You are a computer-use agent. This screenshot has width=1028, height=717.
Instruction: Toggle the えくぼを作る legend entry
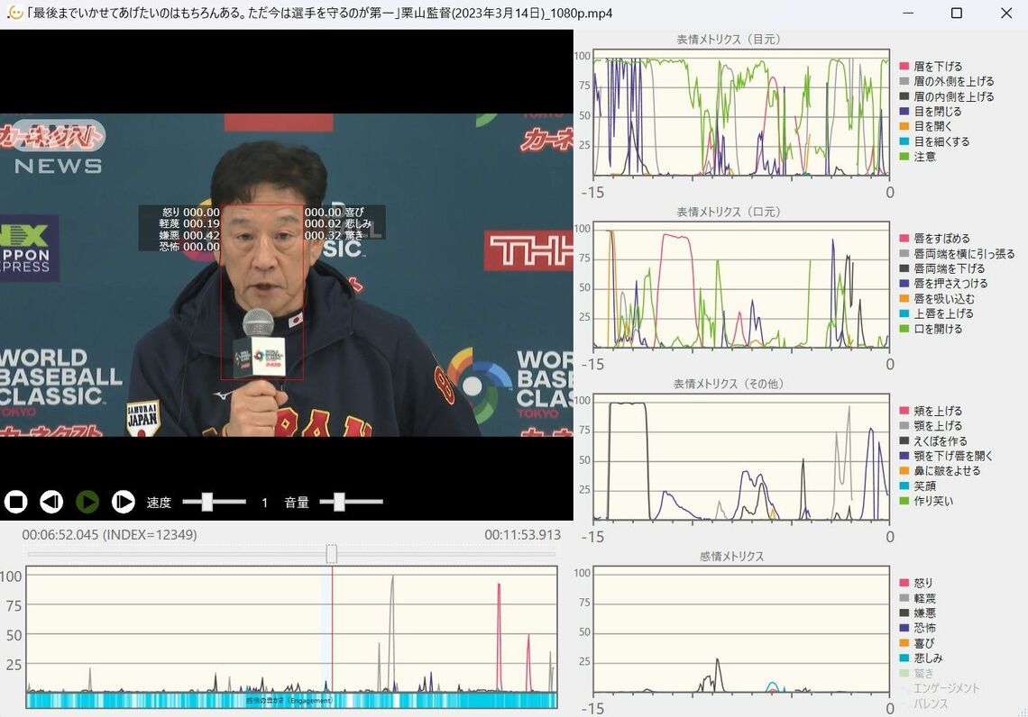(933, 440)
